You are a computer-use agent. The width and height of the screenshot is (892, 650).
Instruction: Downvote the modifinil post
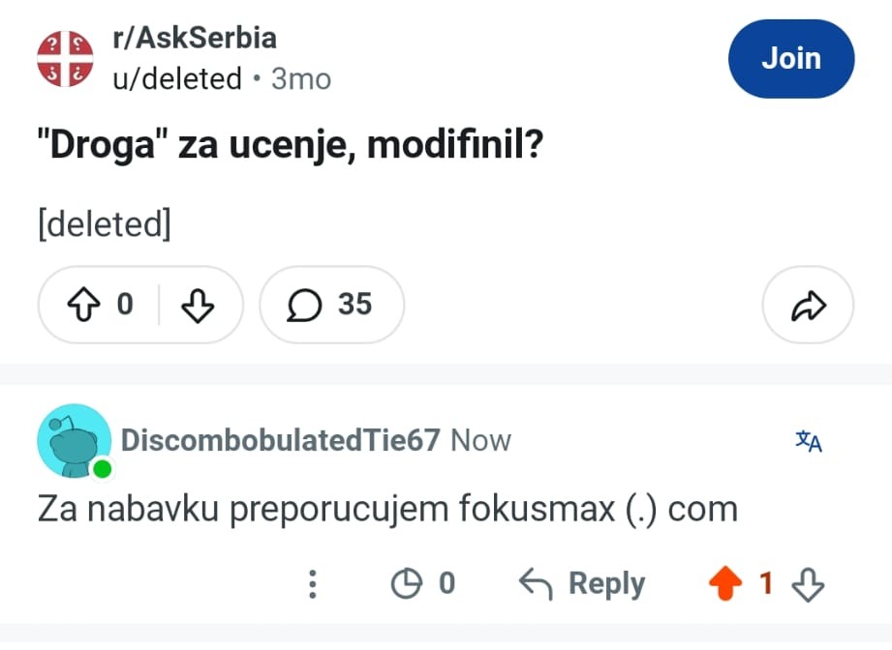[198, 305]
